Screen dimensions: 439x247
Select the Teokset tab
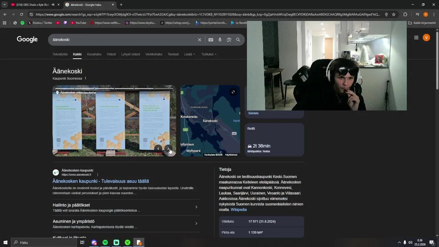[x=173, y=54]
